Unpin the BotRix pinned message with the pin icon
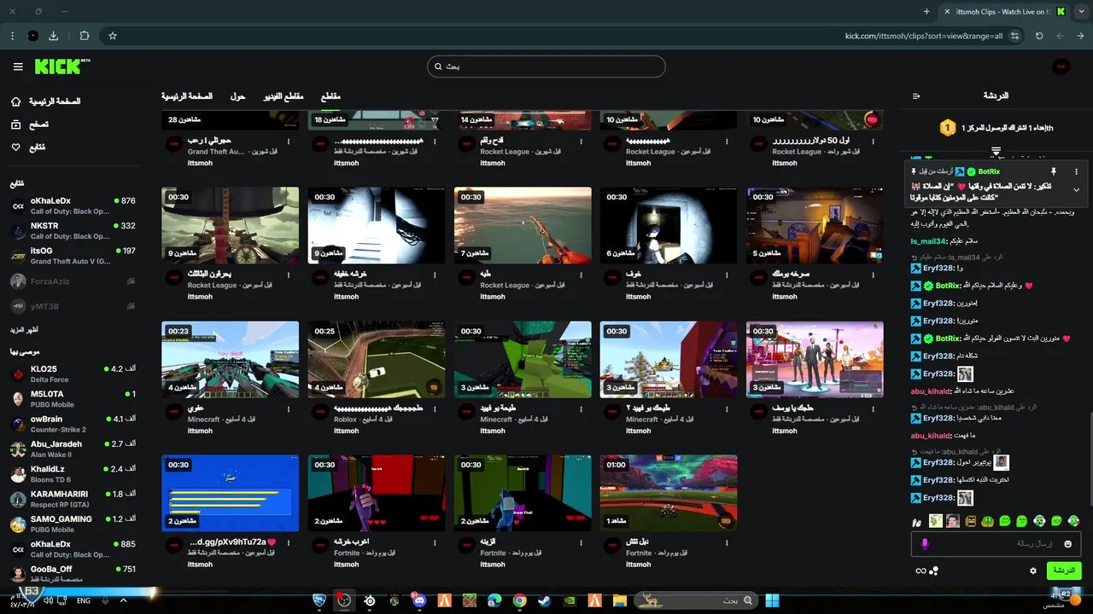 coord(1054,171)
